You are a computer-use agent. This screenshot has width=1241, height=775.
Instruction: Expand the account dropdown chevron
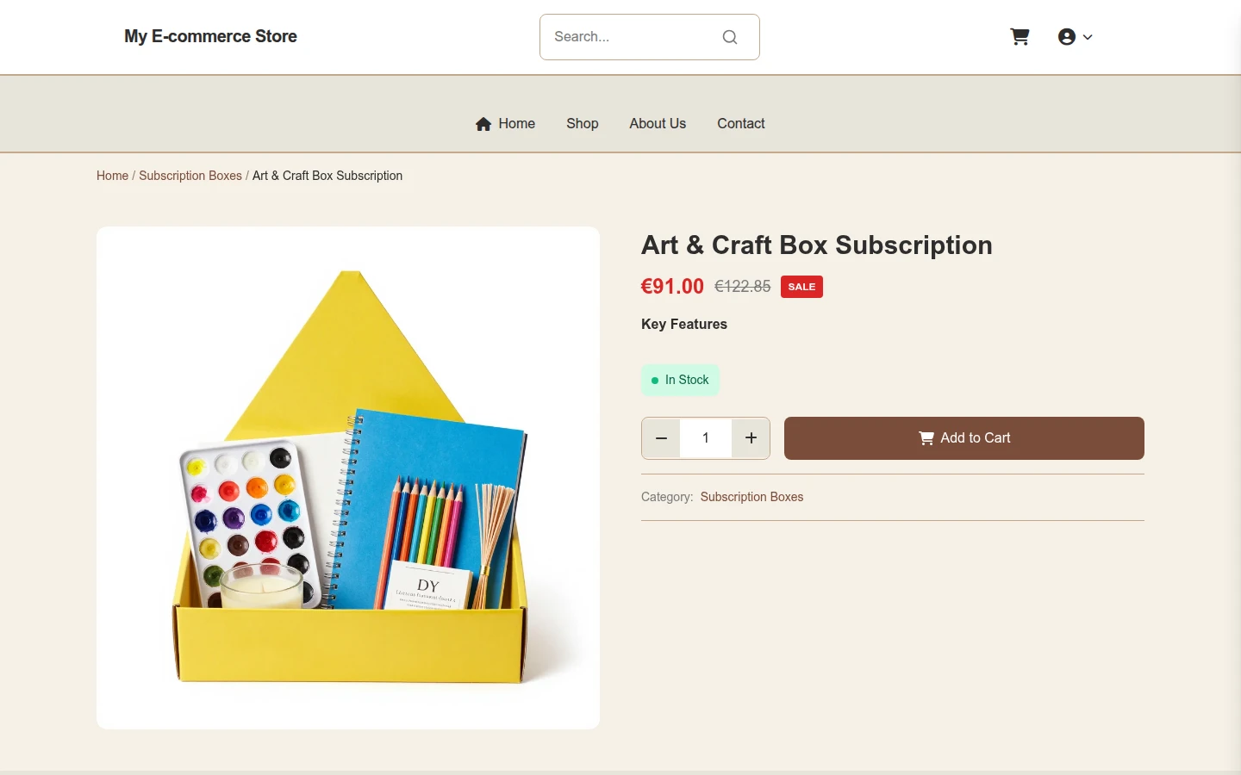point(1088,37)
